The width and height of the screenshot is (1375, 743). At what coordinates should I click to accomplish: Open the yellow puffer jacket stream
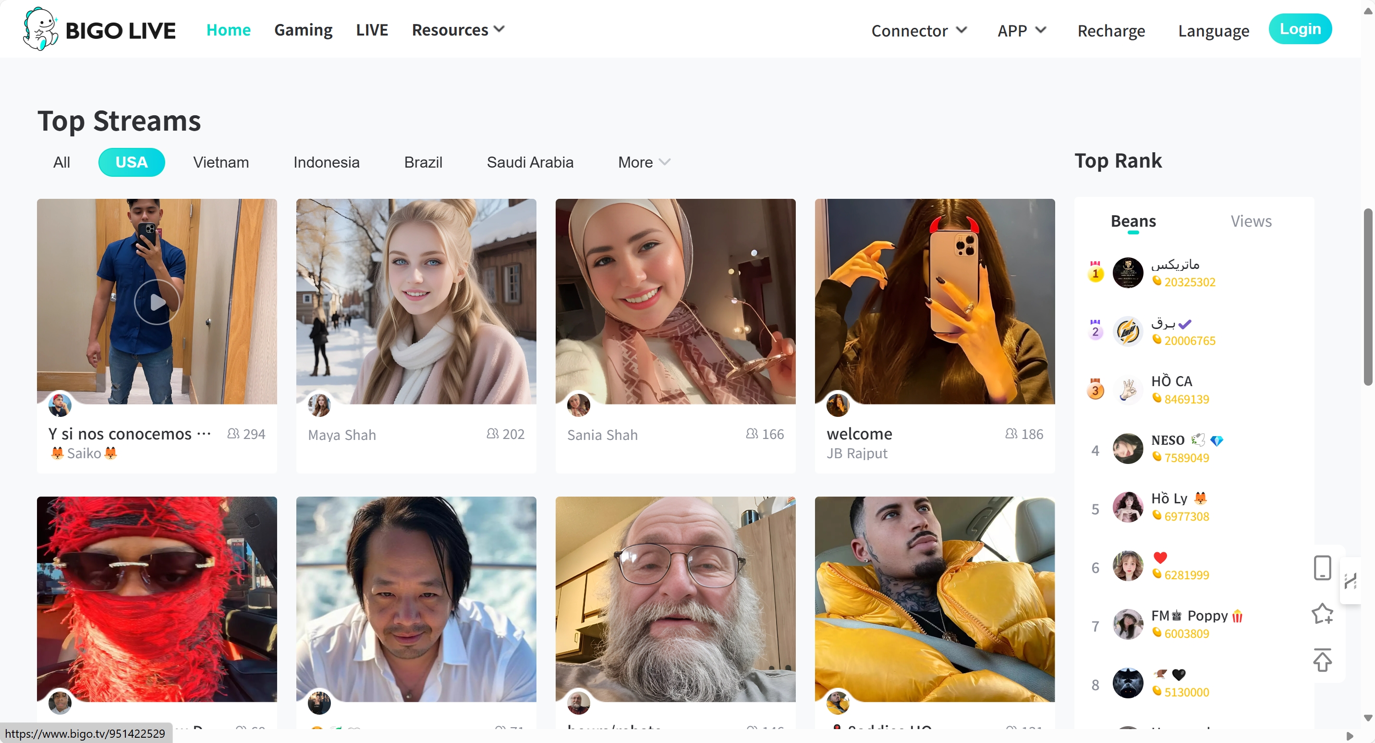point(935,599)
